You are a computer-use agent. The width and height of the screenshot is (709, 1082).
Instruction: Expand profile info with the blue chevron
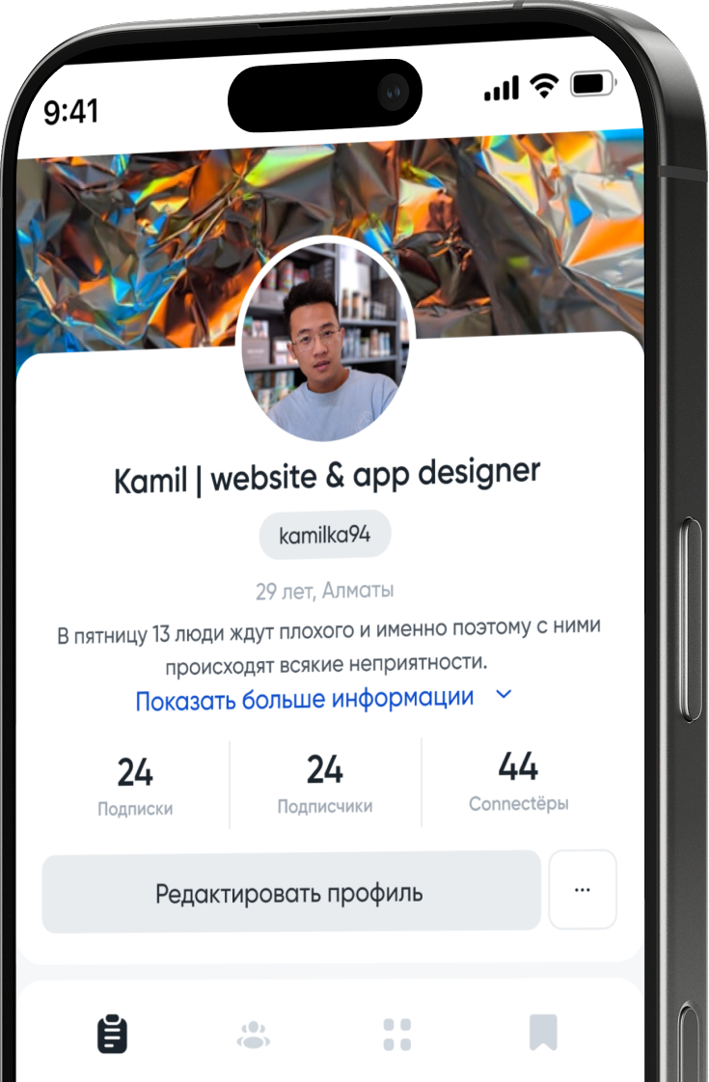(504, 694)
